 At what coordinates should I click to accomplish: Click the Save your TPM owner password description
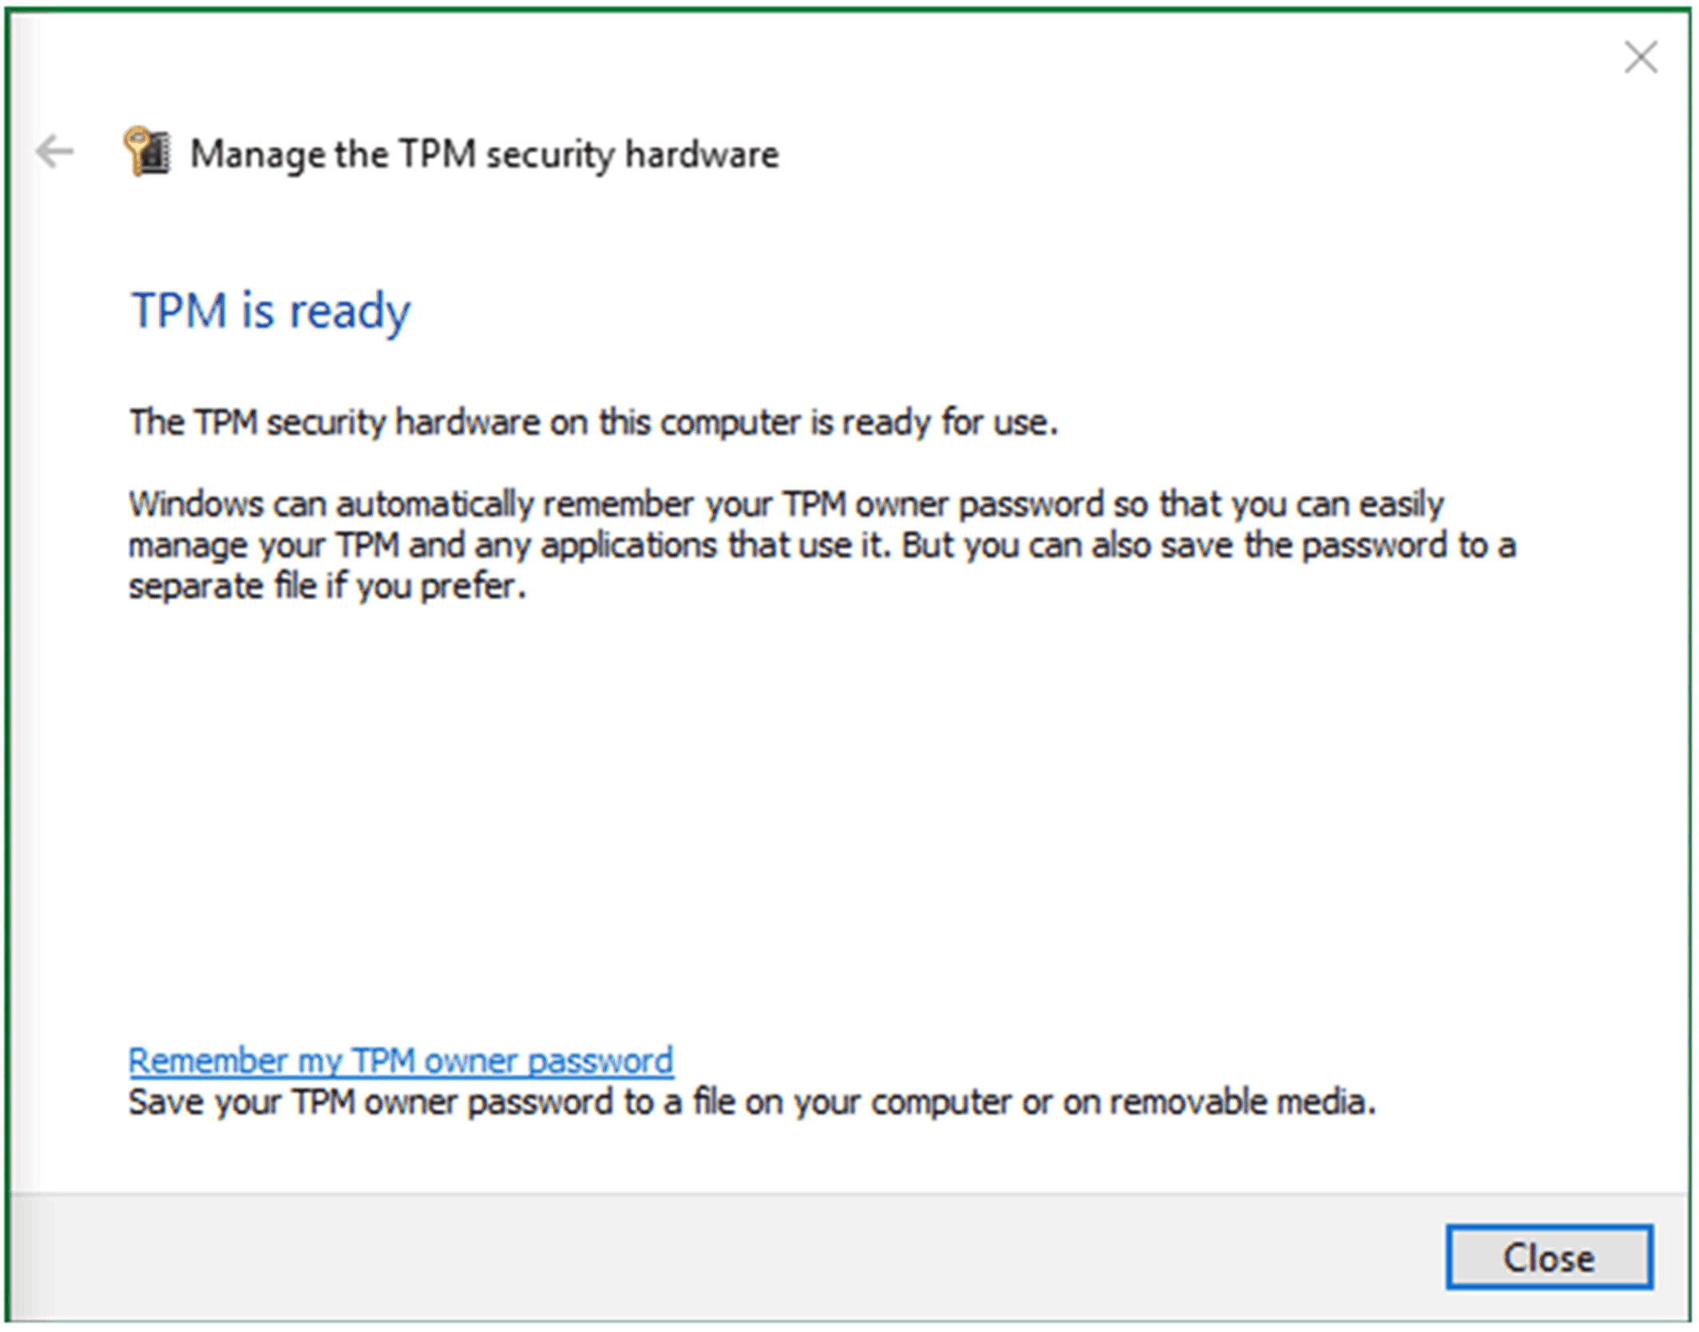752,1102
